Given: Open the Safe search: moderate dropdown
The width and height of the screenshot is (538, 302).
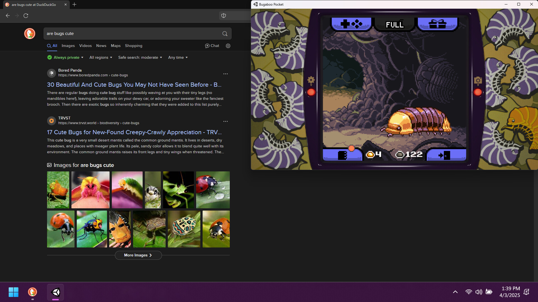Looking at the screenshot, I should point(140,57).
